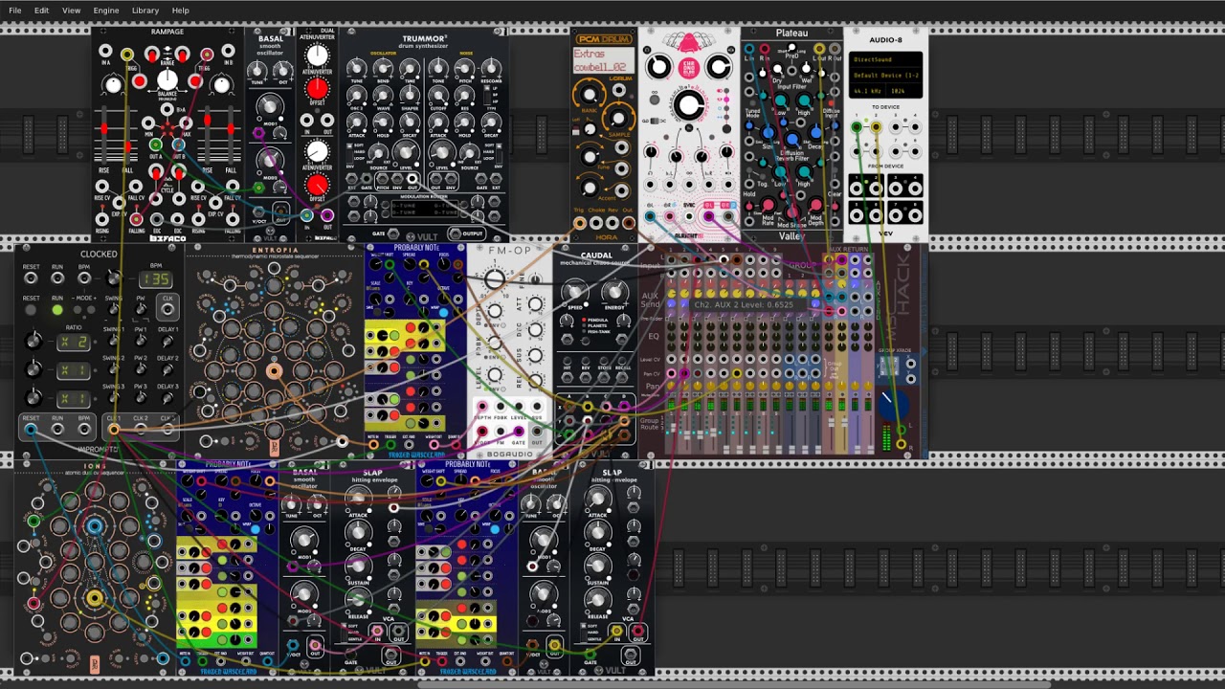Viewport: 1225px width, 689px height.
Task: Toggle the Diffuse Input button on Plateau
Action: pos(833,101)
